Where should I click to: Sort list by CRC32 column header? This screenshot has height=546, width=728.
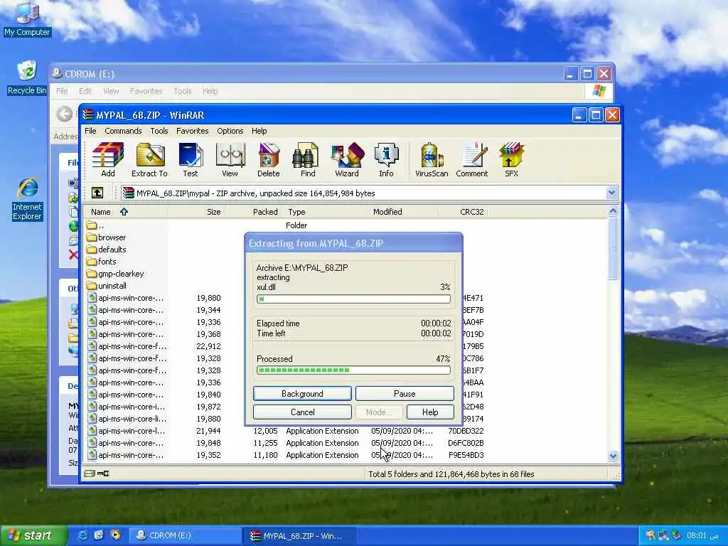[x=462, y=212]
